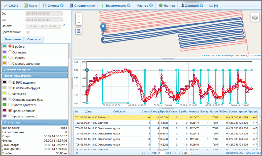Click the map area-select tool icon
262x156 pixels.
[79, 31]
